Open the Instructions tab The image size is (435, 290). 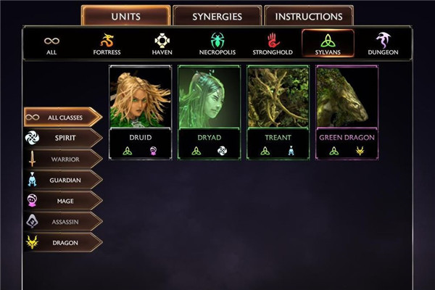point(309,16)
